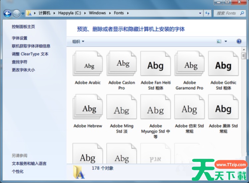This screenshot has width=249, height=183.
Task: Select the Adobe Hebrew font icon
Action: 88,108
